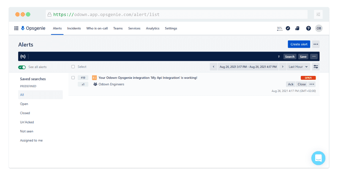
Task: Expand the Last Hour time range dropdown
Action: point(298,67)
